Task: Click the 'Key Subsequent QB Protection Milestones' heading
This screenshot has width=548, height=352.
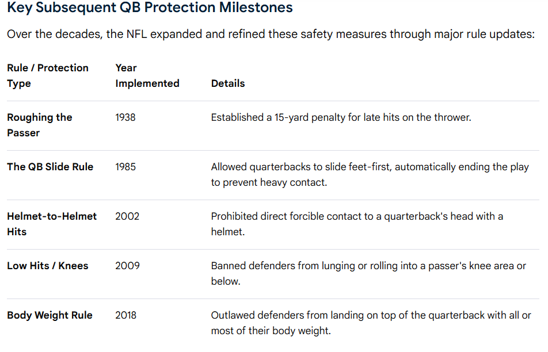Action: point(150,7)
